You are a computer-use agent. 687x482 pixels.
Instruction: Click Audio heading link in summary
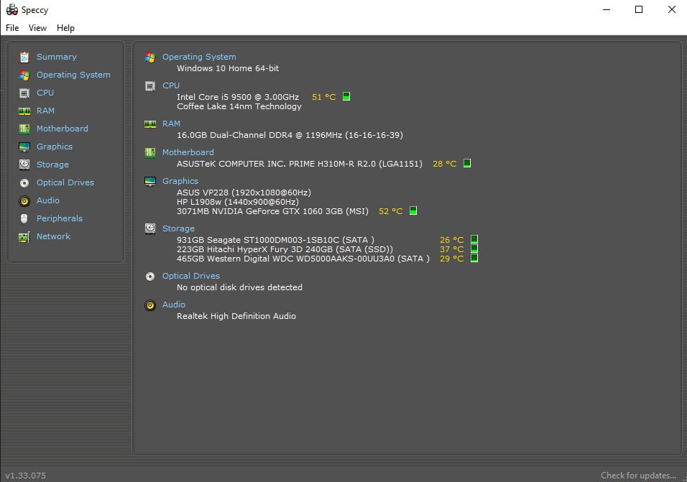[x=173, y=305]
